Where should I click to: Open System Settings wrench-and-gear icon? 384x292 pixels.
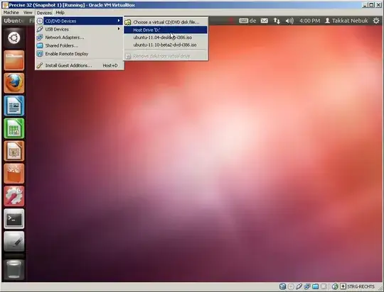click(x=14, y=196)
